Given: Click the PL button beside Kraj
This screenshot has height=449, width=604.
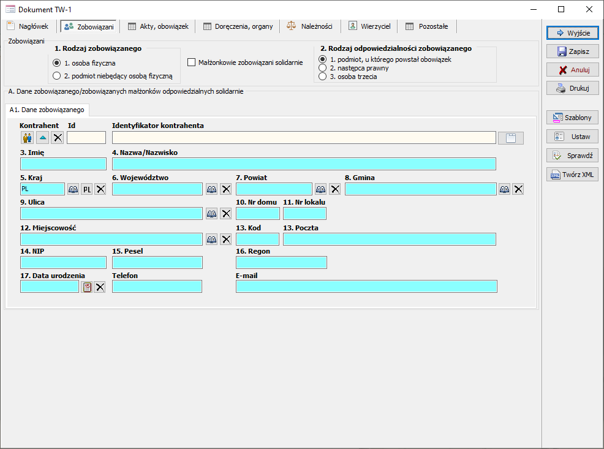Looking at the screenshot, I should [x=87, y=189].
